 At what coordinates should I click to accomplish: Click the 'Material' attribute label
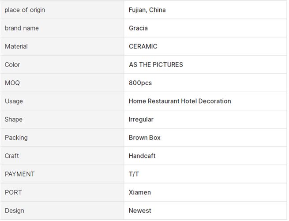click(x=16, y=46)
